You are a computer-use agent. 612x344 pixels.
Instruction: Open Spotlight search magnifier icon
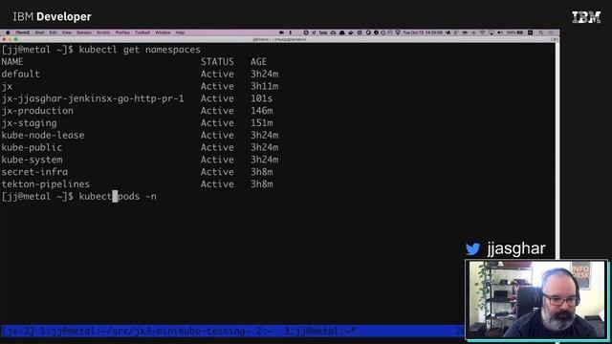541,32
